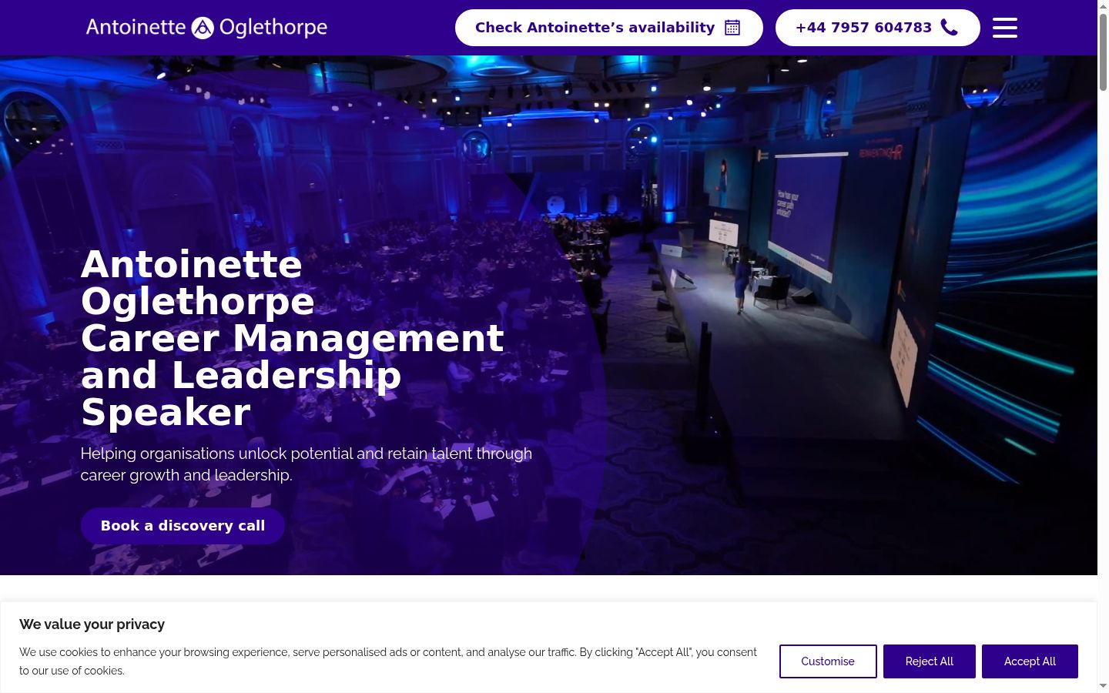The image size is (1109, 693).
Task: Check Antoinette's availability
Action: [608, 28]
